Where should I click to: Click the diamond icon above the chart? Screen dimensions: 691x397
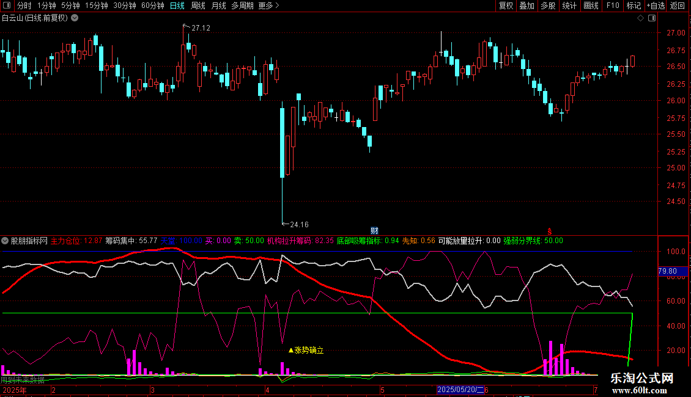click(640, 18)
